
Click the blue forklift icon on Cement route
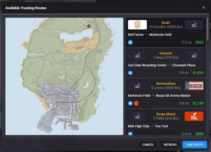coord(130,73)
